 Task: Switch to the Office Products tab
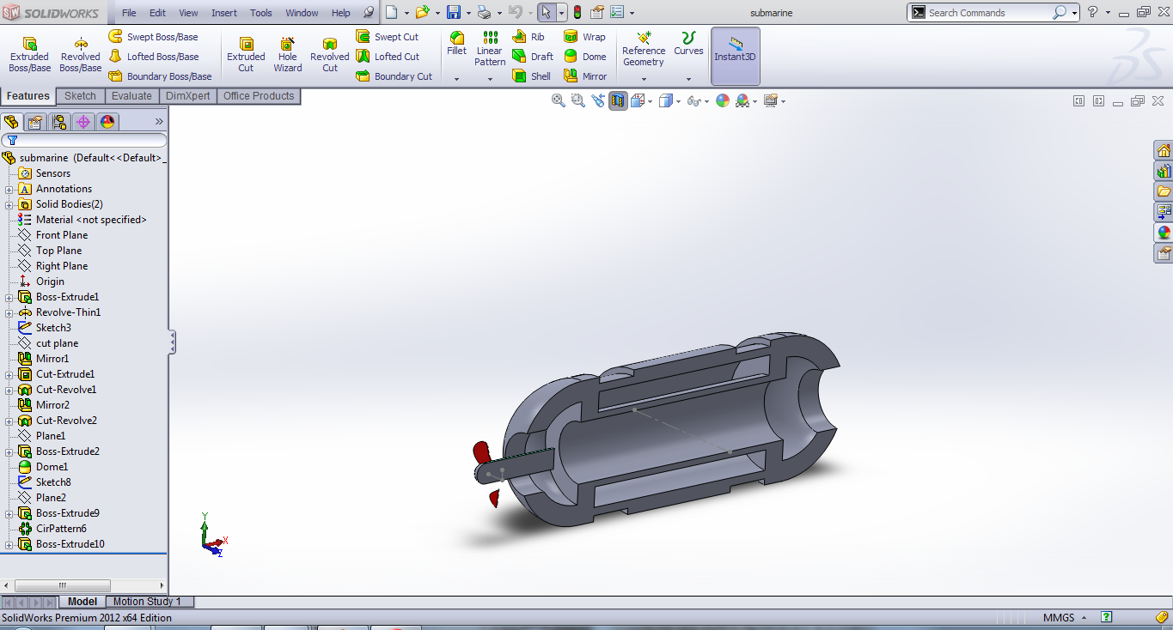coord(259,96)
